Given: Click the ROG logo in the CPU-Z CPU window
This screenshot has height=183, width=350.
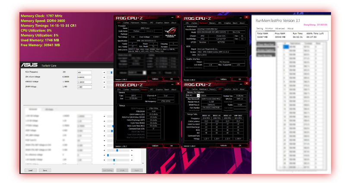Looking at the screenshot, I should [x=170, y=32].
